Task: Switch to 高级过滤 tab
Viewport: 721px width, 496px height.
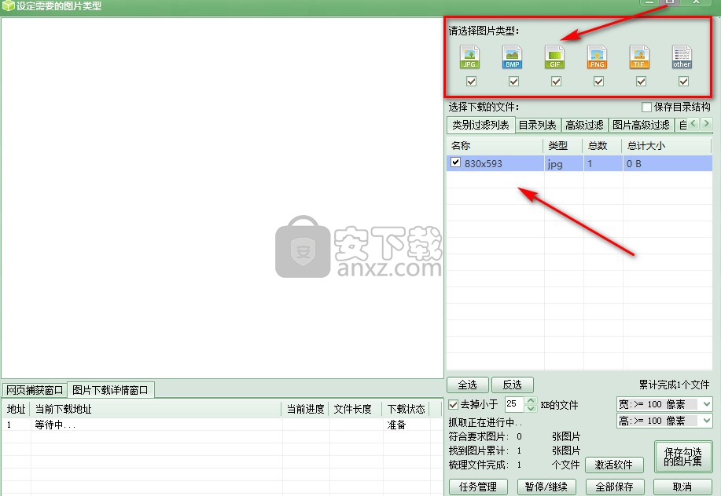Action: 584,125
